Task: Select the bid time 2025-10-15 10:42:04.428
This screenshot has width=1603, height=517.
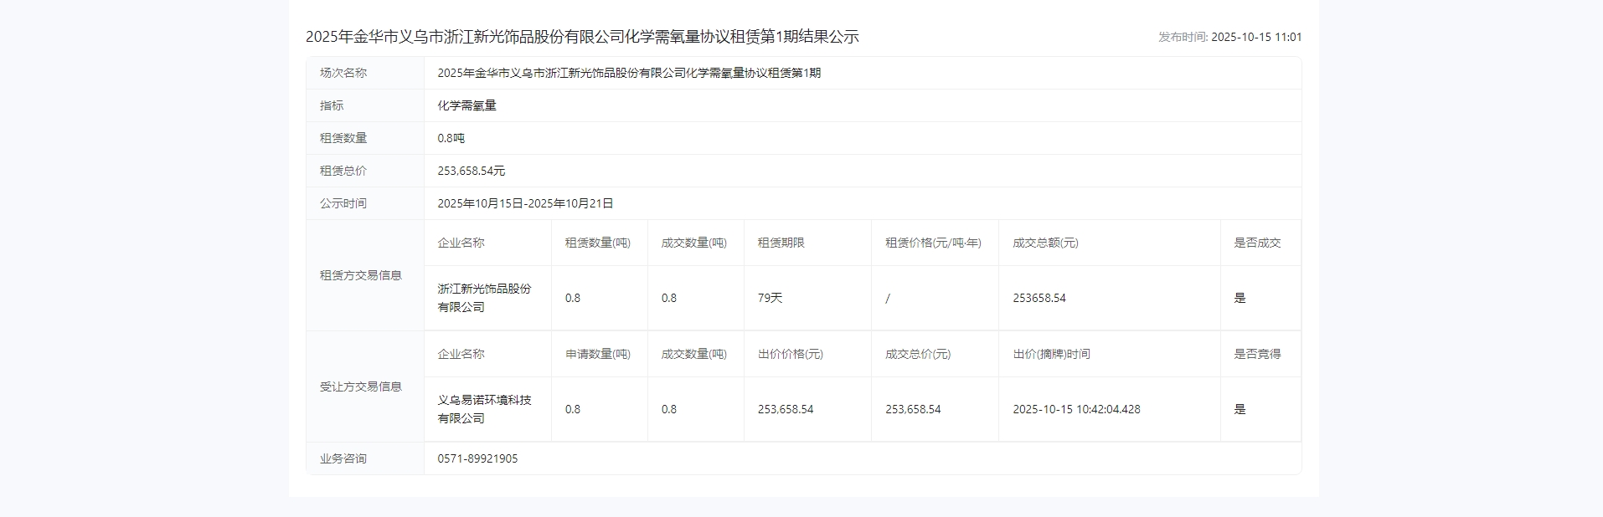Action: [1076, 409]
